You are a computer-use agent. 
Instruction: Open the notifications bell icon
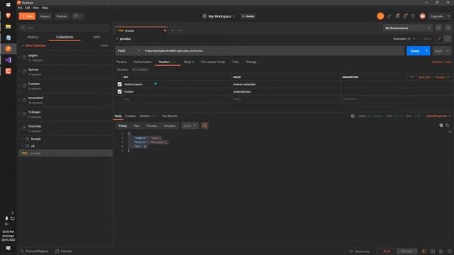coord(405,16)
